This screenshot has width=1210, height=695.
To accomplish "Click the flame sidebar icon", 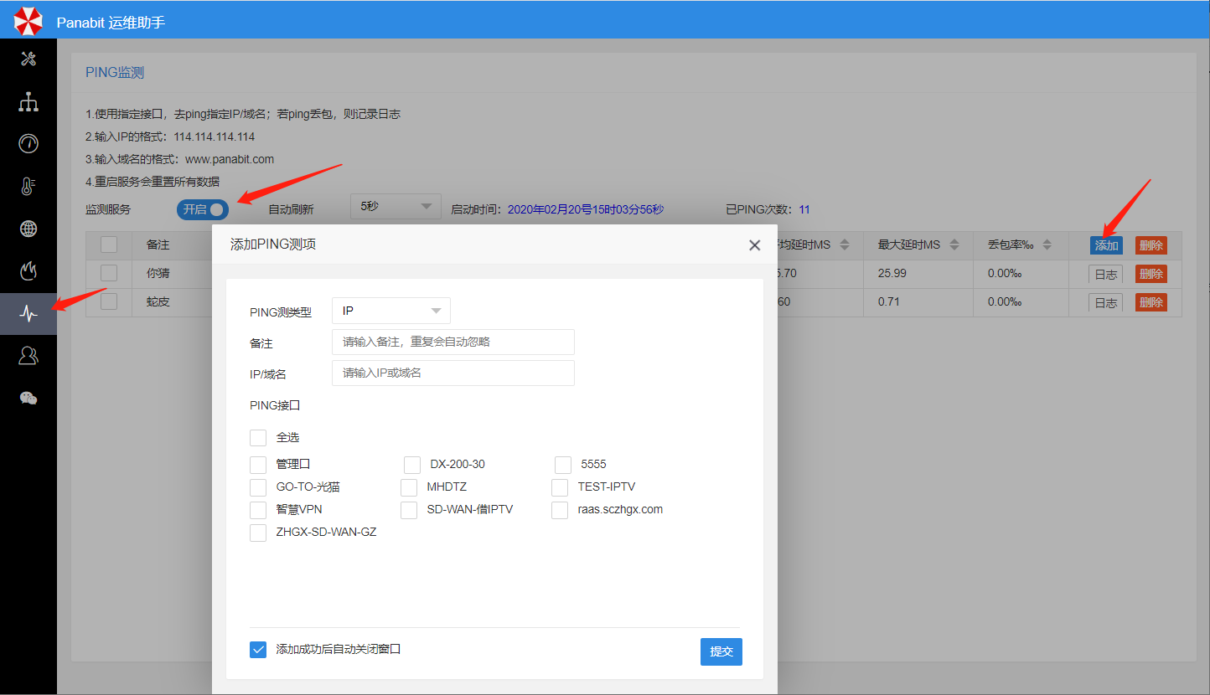I will click(28, 270).
